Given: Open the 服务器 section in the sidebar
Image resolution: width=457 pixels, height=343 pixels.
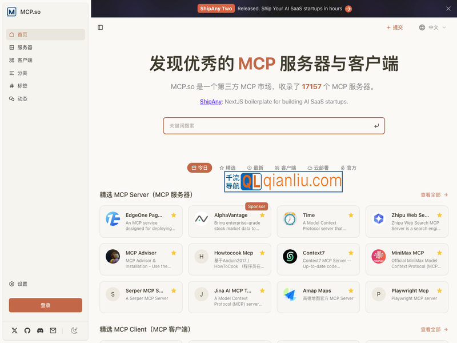Looking at the screenshot, I should (26, 47).
